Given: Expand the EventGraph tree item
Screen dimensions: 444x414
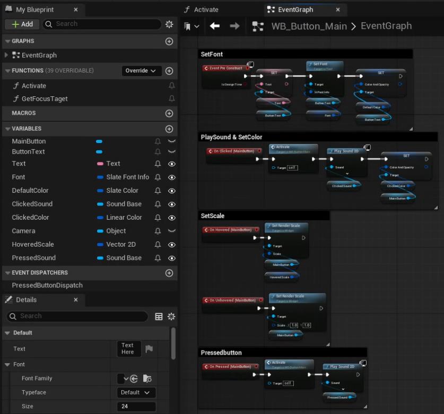Looking at the screenshot, I should coord(6,55).
